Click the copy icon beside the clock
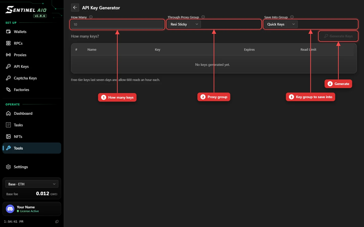Viewport: 364px width, 227px height. (x=57, y=221)
